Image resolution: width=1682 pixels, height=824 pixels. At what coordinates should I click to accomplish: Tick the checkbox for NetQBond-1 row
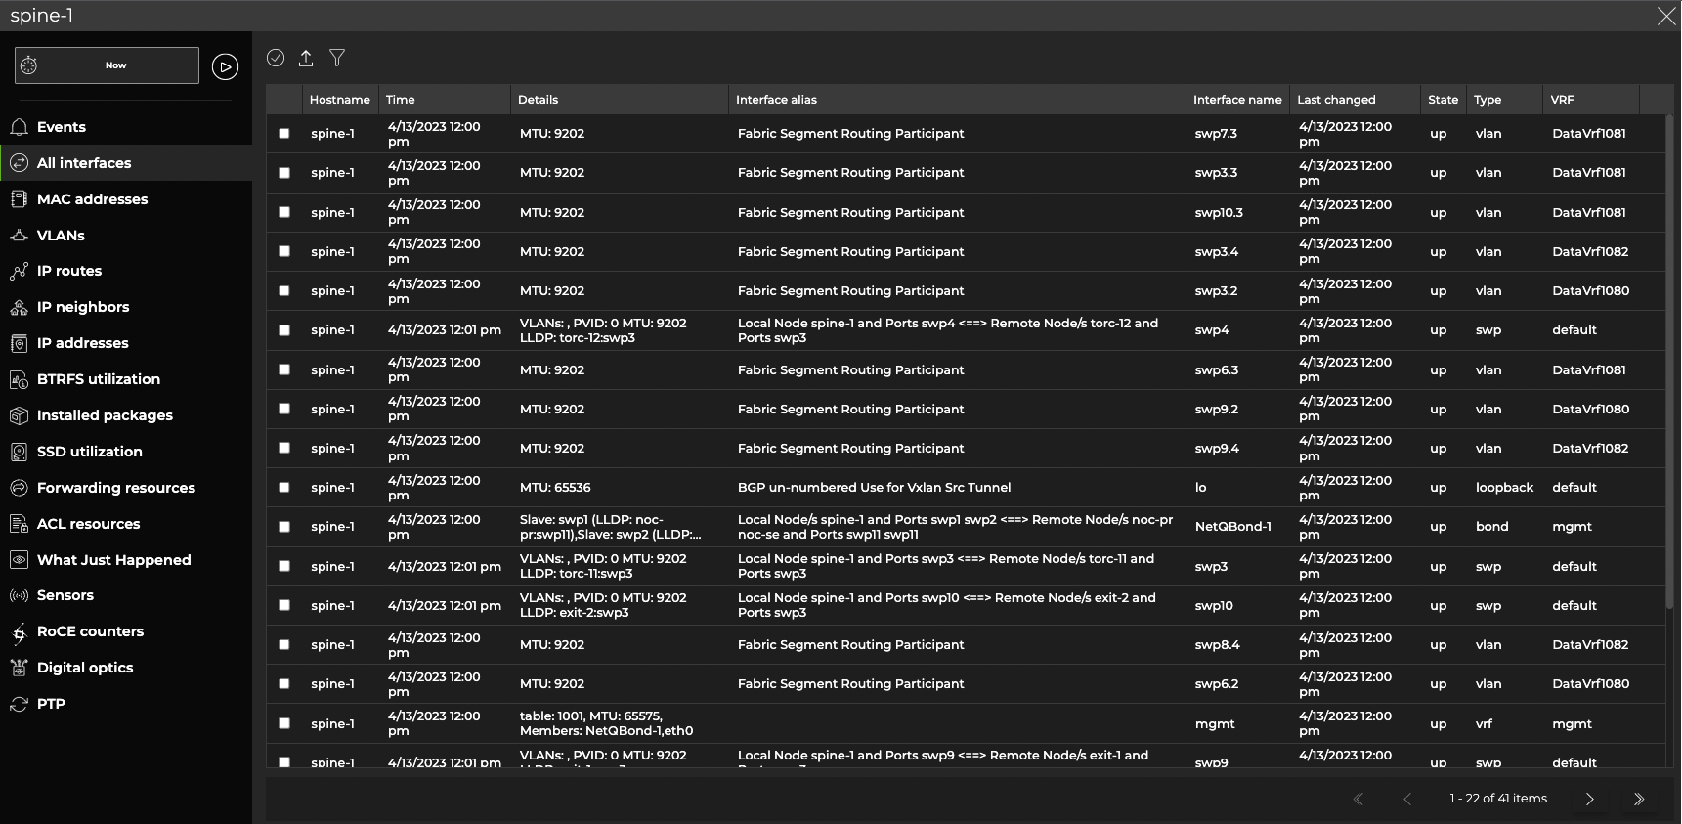point(284,527)
